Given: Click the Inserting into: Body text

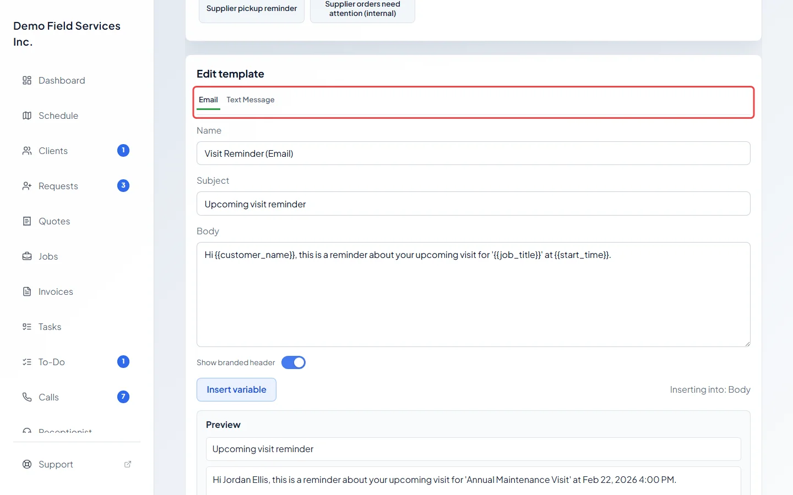Looking at the screenshot, I should pyautogui.click(x=710, y=389).
